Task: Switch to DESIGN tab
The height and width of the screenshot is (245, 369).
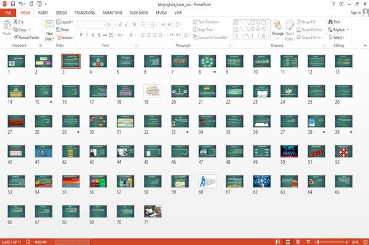Action: 61,13
